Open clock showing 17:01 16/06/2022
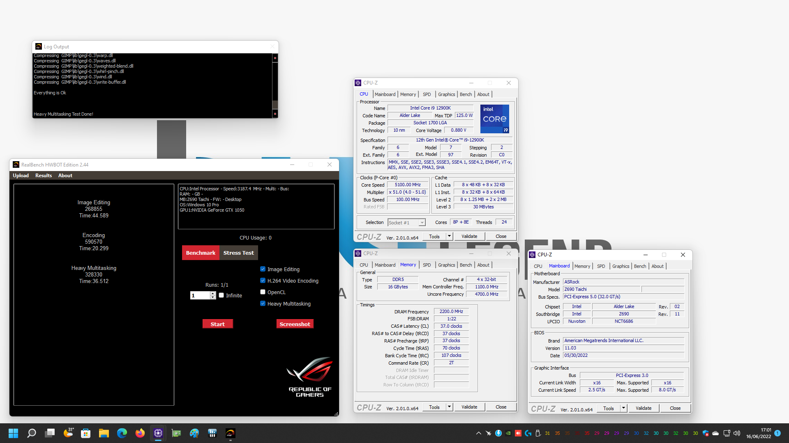This screenshot has width=789, height=443. [759, 433]
